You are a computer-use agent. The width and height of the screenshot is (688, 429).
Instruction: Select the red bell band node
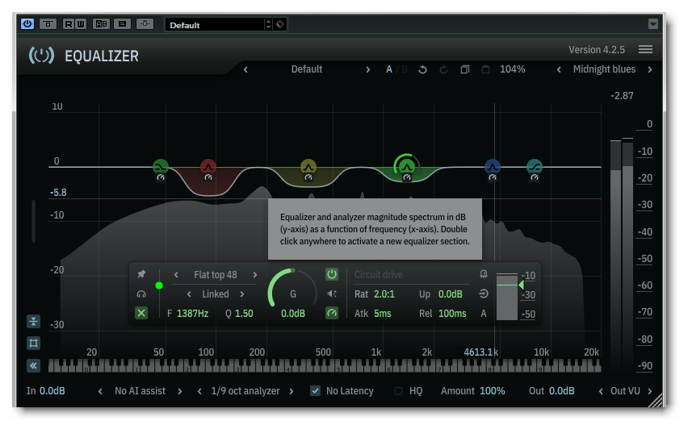click(208, 166)
